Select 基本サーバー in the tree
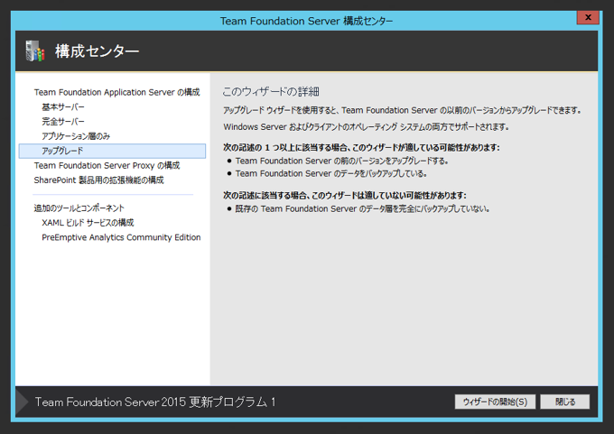The image size is (614, 434). coord(62,106)
